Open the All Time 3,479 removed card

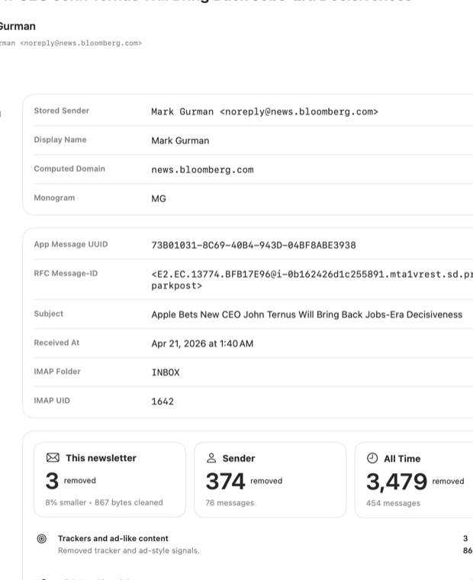point(413,480)
